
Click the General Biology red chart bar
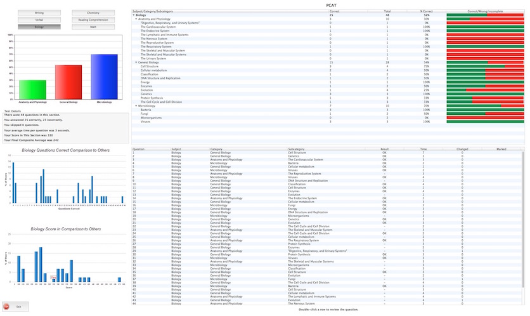click(68, 82)
